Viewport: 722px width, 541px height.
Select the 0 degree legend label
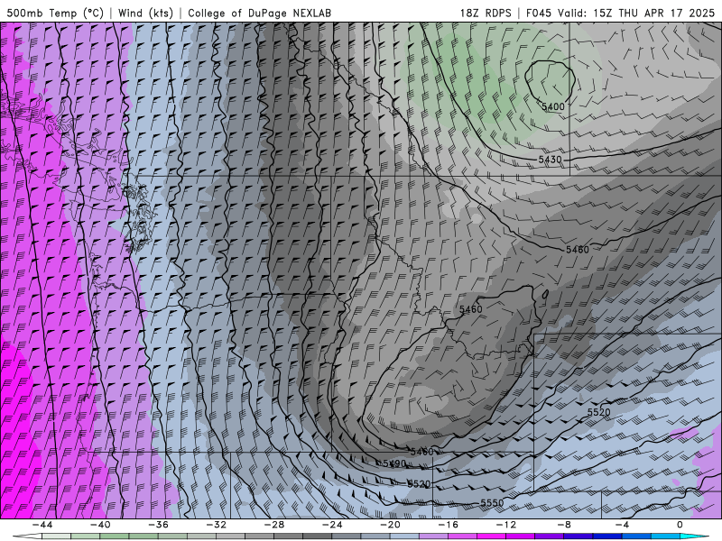[680, 525]
